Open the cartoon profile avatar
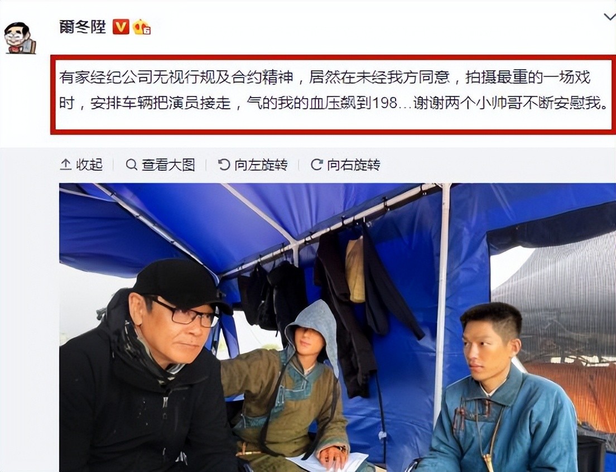The image size is (616, 472). [20, 38]
